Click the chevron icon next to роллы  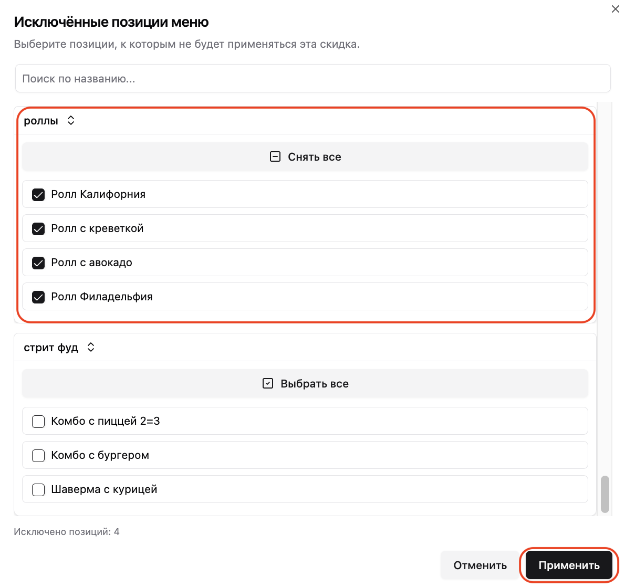click(x=71, y=120)
